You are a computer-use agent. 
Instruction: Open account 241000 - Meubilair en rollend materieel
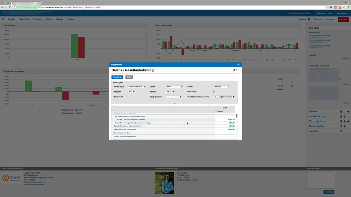tap(131, 120)
